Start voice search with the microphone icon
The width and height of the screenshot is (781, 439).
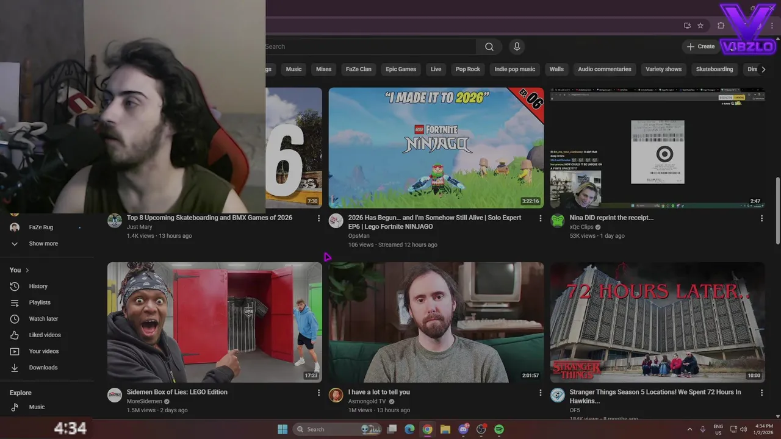517,47
